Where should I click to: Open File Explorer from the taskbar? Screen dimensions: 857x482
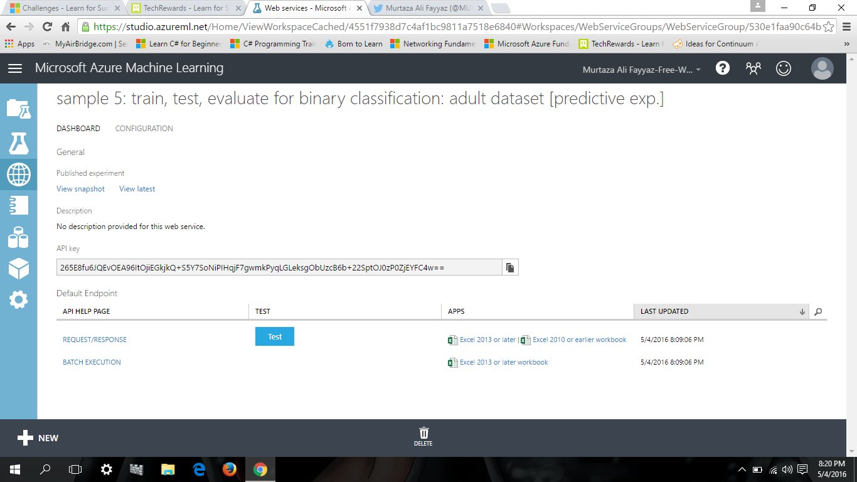coord(168,469)
